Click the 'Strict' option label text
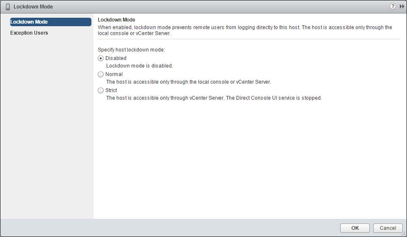This screenshot has height=237, width=407. [x=111, y=90]
